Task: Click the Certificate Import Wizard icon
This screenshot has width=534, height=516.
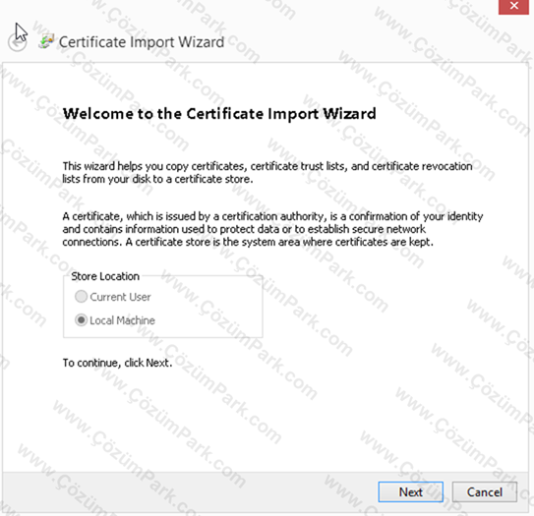Action: [x=46, y=41]
